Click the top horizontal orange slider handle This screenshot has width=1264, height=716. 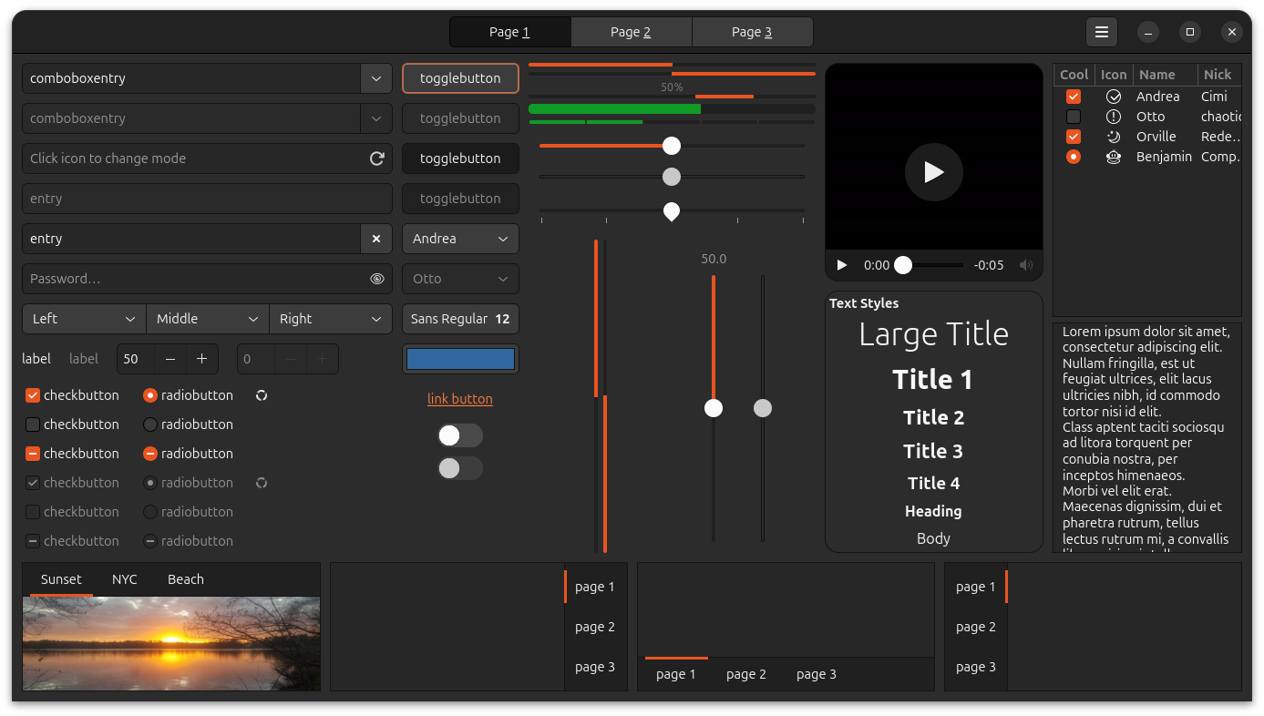[x=672, y=146]
